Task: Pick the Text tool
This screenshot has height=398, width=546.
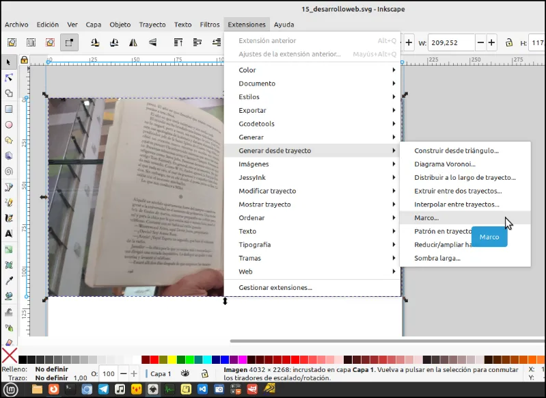Action: (9, 233)
